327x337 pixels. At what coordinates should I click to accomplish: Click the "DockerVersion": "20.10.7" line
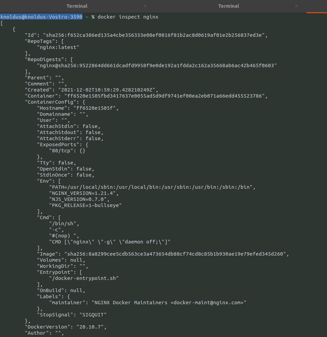click(x=66, y=327)
